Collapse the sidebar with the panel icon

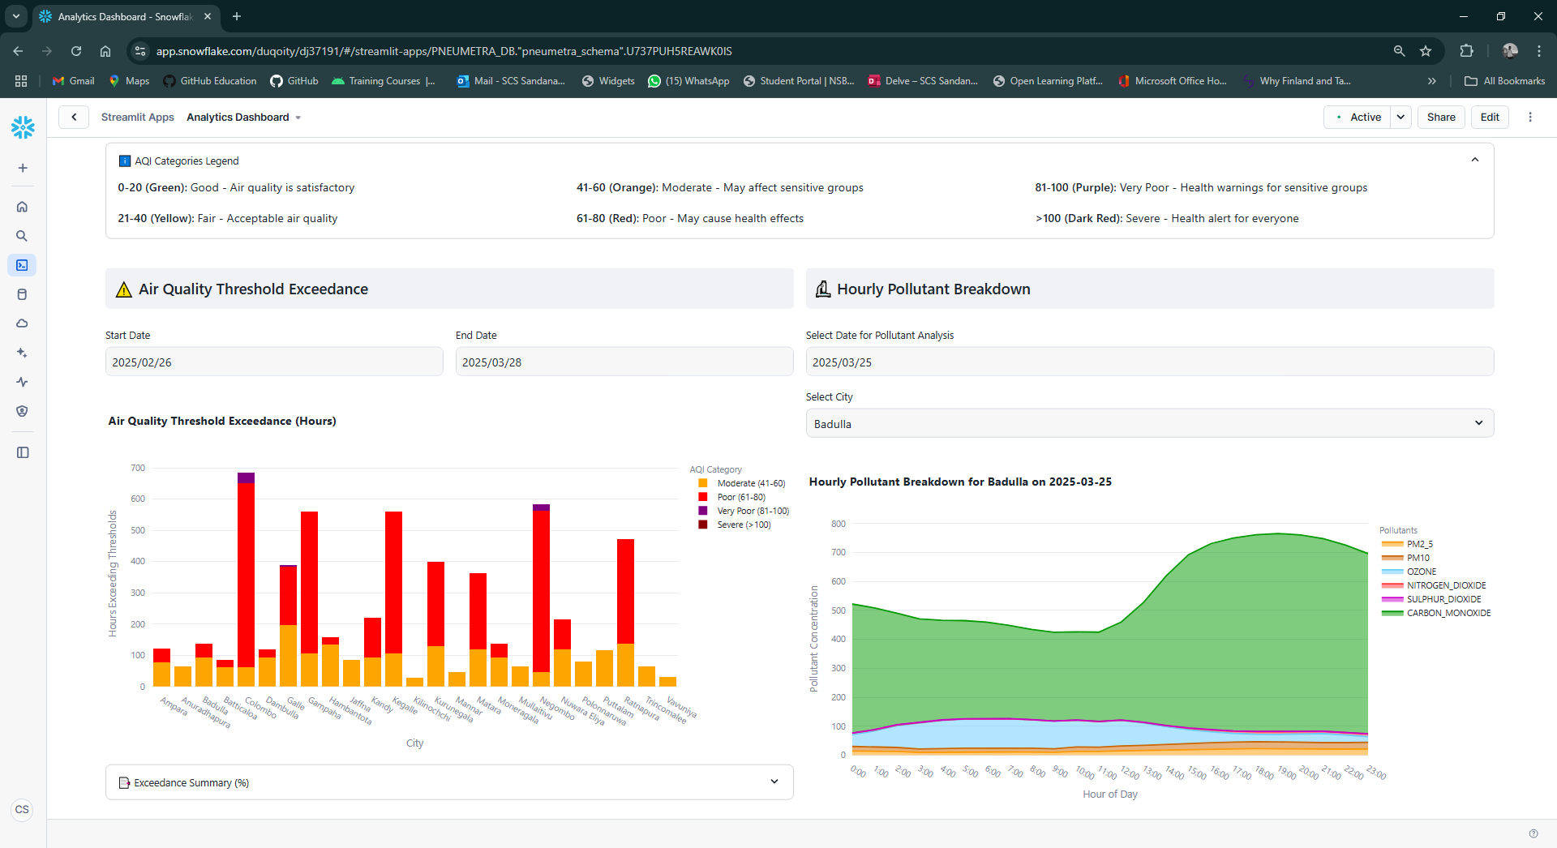tap(22, 452)
